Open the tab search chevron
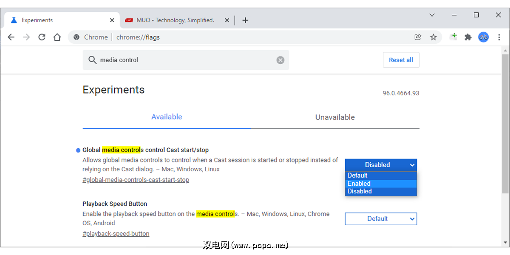 point(432,15)
